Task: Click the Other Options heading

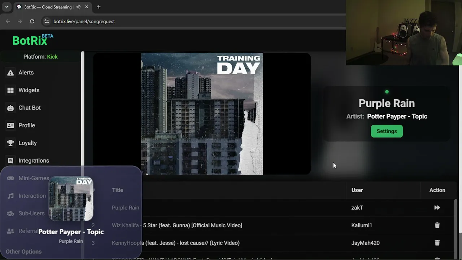Action: coord(23,252)
